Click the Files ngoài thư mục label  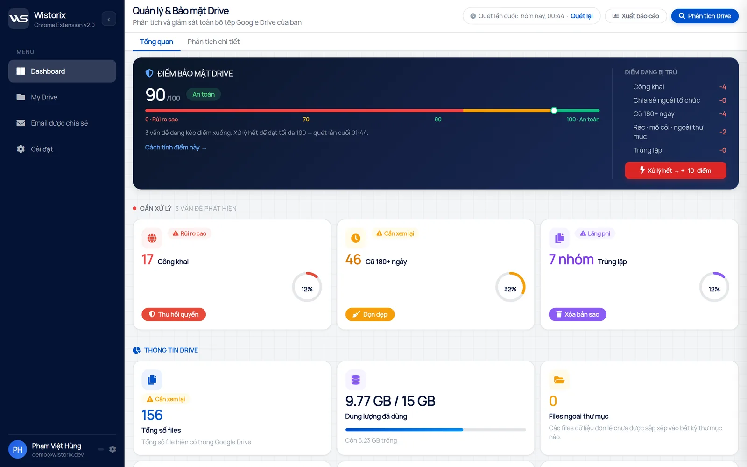578,417
